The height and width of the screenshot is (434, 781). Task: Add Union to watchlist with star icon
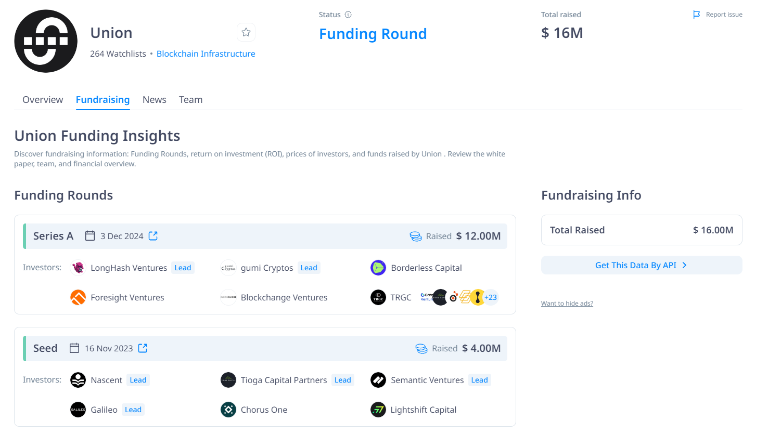click(246, 32)
